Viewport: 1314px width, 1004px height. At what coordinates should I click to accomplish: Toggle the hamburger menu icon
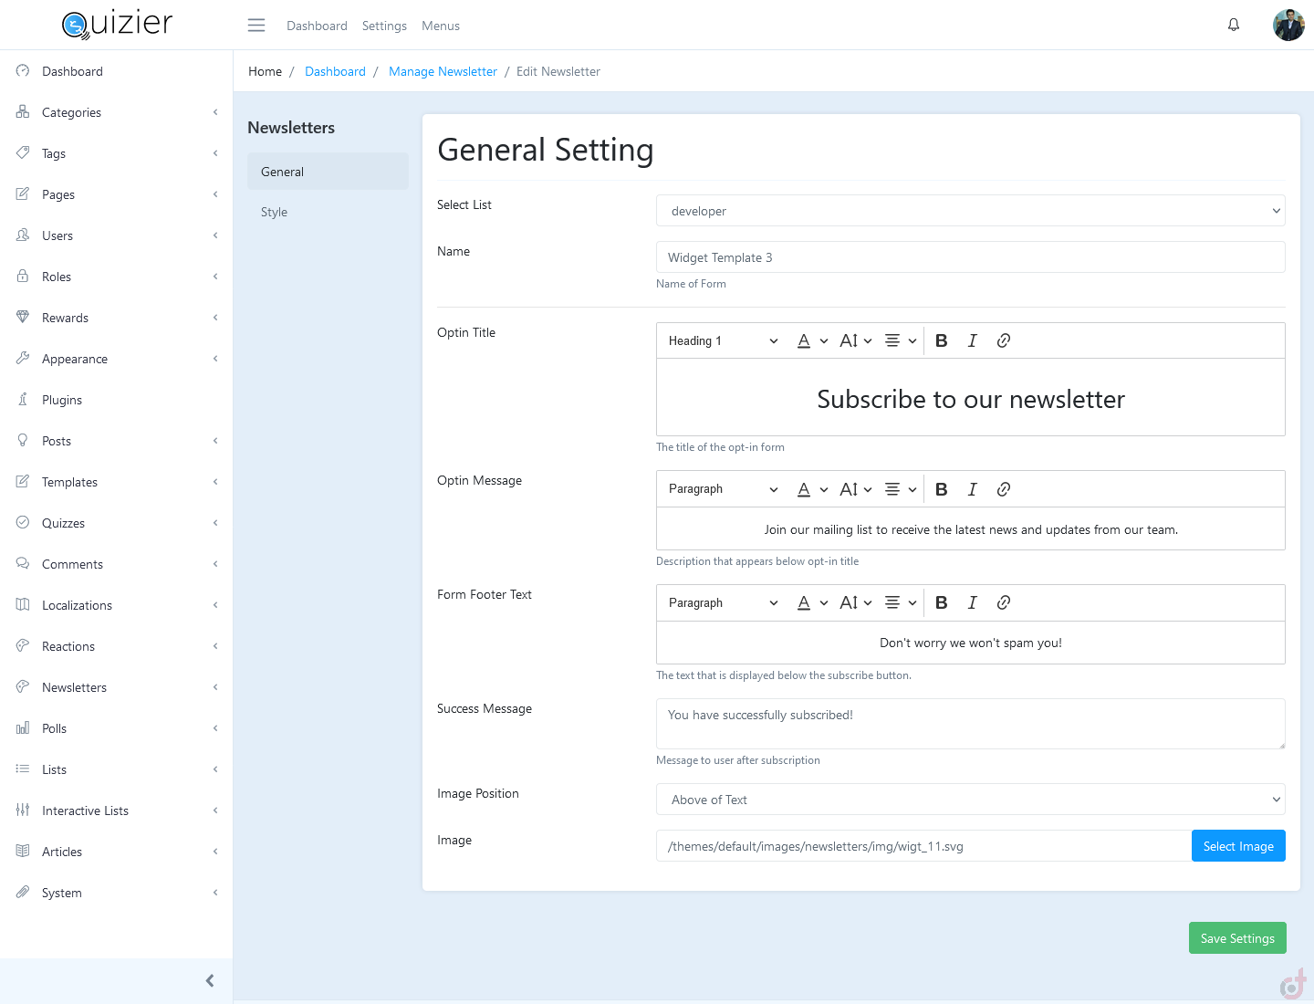click(256, 26)
